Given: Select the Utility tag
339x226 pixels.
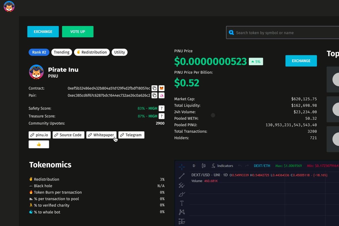Looking at the screenshot, I should 119,52.
